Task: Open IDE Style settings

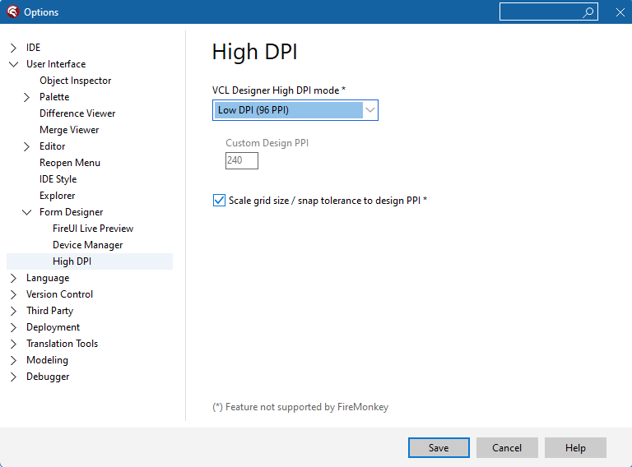Action: pos(58,179)
